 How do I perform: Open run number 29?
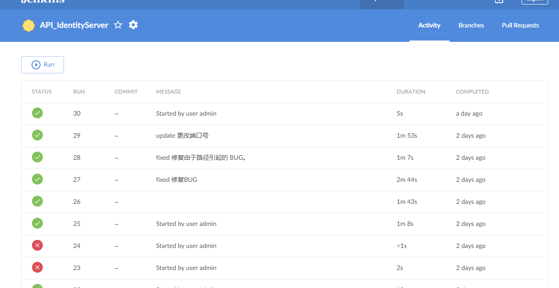(77, 136)
